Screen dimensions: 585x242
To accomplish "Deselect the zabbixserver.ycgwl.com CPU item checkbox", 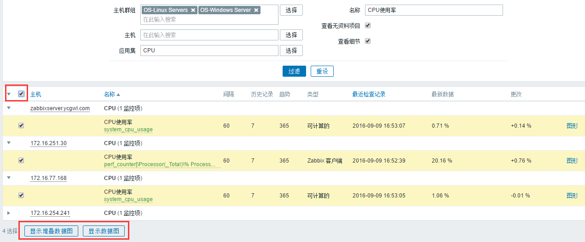I will pos(21,125).
